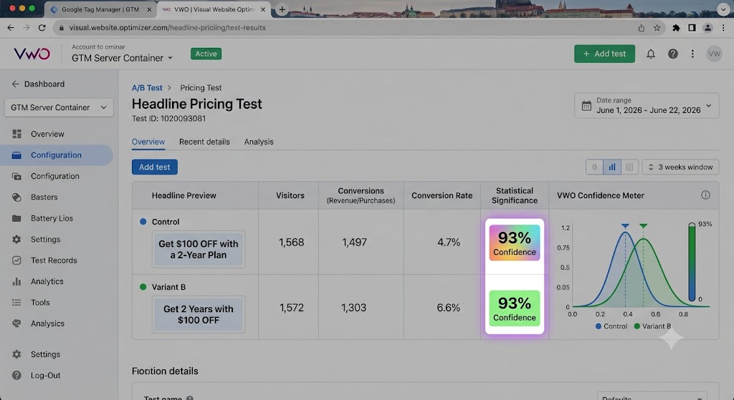This screenshot has width=734, height=400.
Task: Switch to the Google Tag Manager browser tab
Action: click(x=100, y=9)
